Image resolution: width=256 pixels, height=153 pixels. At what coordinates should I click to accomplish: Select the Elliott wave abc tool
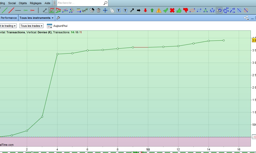coord(233,11)
